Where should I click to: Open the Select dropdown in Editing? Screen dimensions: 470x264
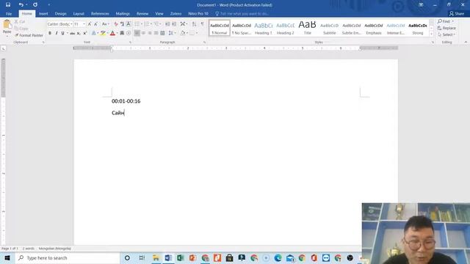click(x=446, y=34)
